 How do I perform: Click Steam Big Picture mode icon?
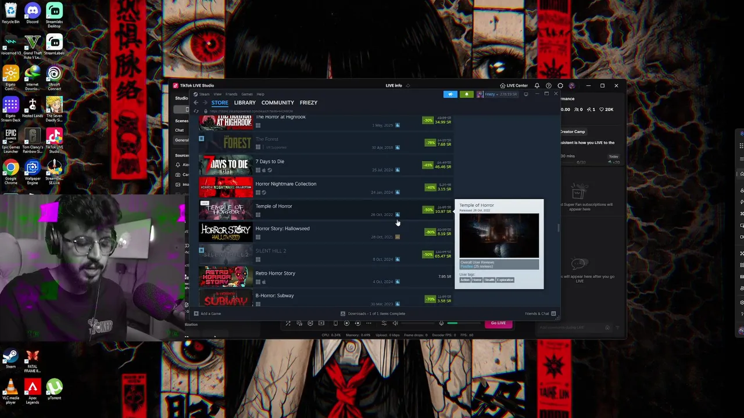click(x=526, y=94)
